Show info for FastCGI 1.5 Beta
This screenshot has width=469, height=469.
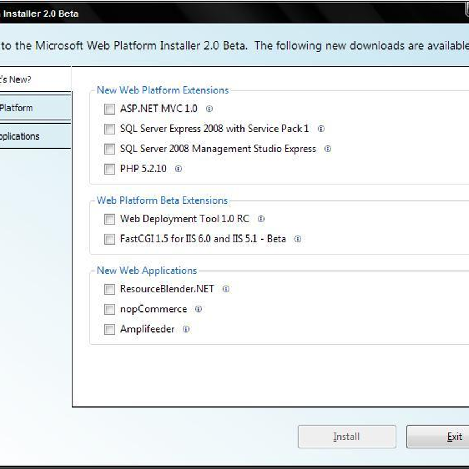[298, 239]
